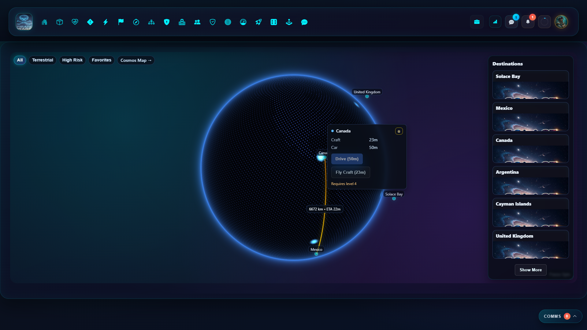
Task: Open the inventory cube icon
Action: pyautogui.click(x=60, y=22)
